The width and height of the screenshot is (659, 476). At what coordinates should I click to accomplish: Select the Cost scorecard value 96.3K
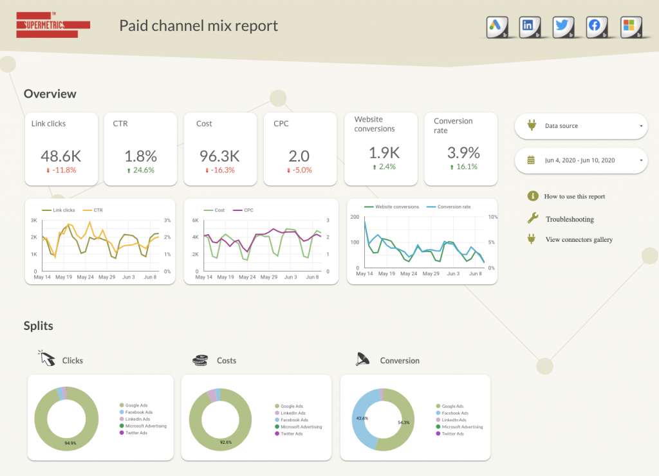[x=219, y=156]
